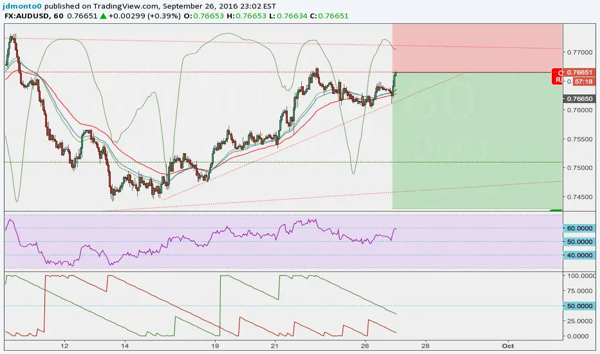Click the 0.77000 price axis label

(x=579, y=52)
